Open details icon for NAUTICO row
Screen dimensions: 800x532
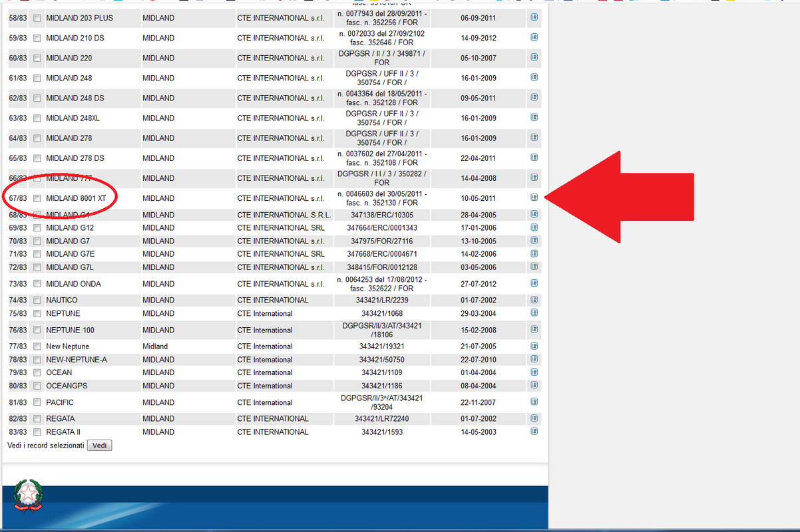(x=534, y=300)
